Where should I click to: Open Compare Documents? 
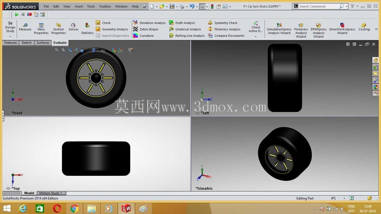[226, 36]
